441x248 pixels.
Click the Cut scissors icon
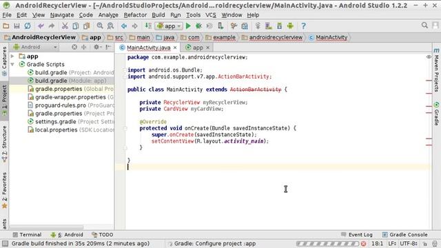pyautogui.click(x=65, y=26)
